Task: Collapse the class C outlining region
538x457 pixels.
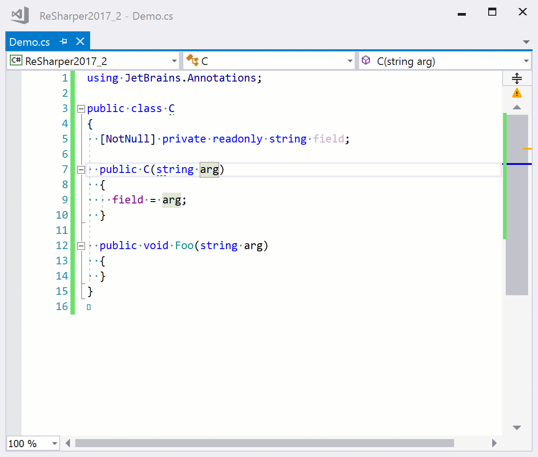Action: click(81, 108)
